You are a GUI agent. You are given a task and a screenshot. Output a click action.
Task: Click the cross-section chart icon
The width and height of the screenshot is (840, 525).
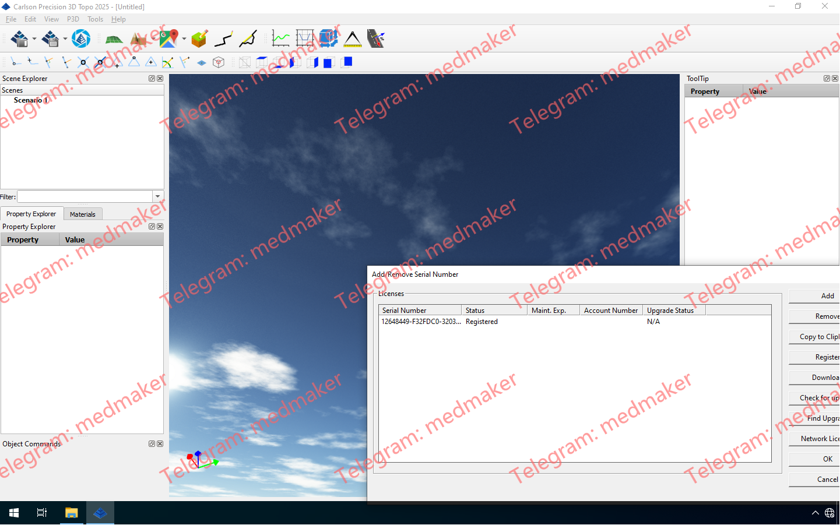304,39
